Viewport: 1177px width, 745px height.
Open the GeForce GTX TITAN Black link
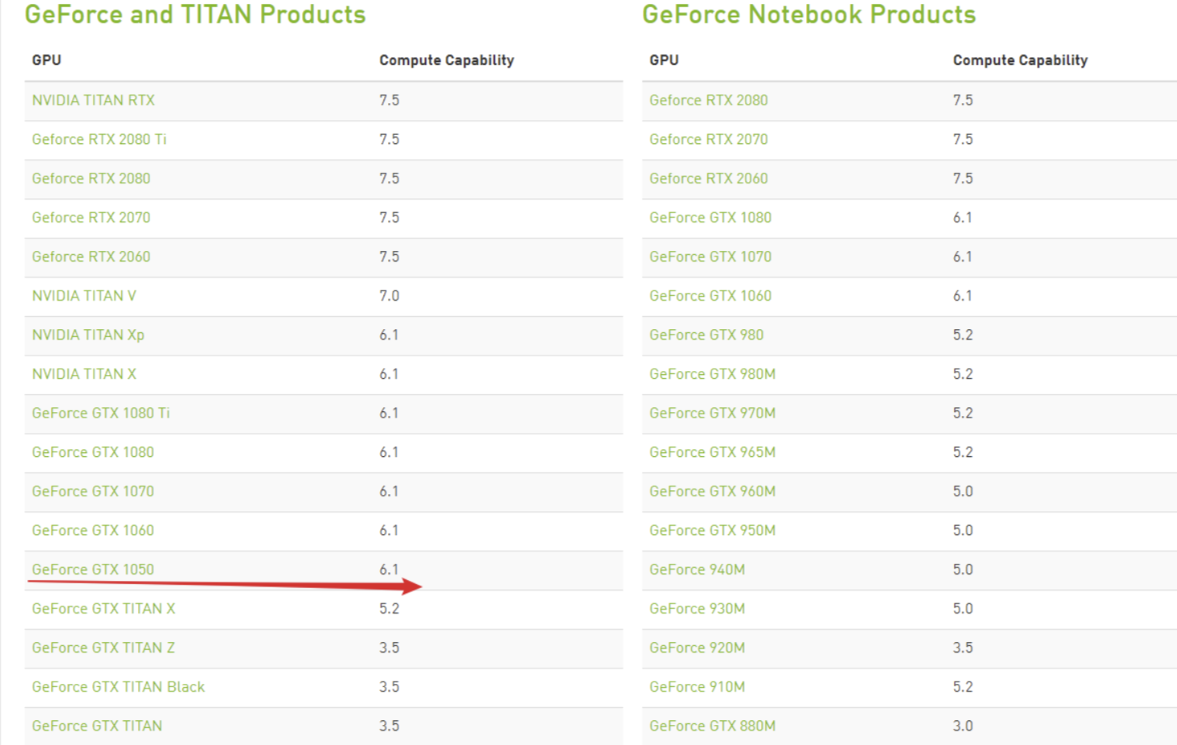pyautogui.click(x=118, y=687)
